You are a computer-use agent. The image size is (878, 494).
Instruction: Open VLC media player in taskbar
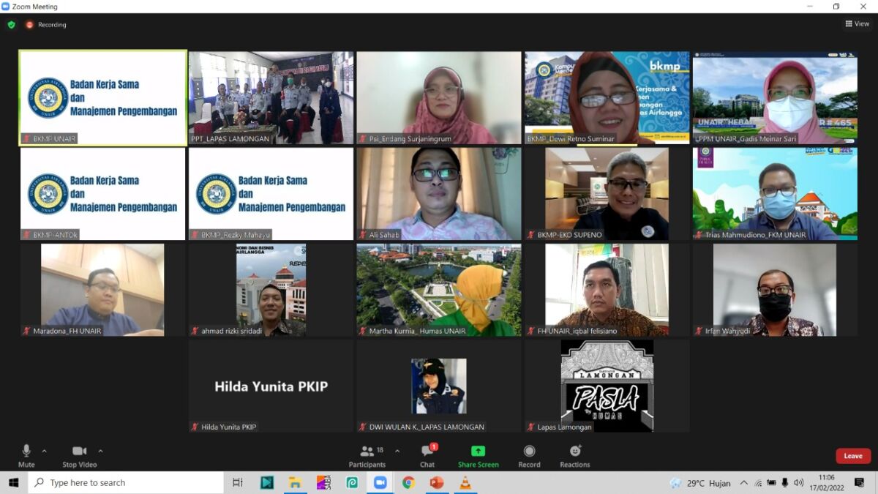[x=465, y=482]
